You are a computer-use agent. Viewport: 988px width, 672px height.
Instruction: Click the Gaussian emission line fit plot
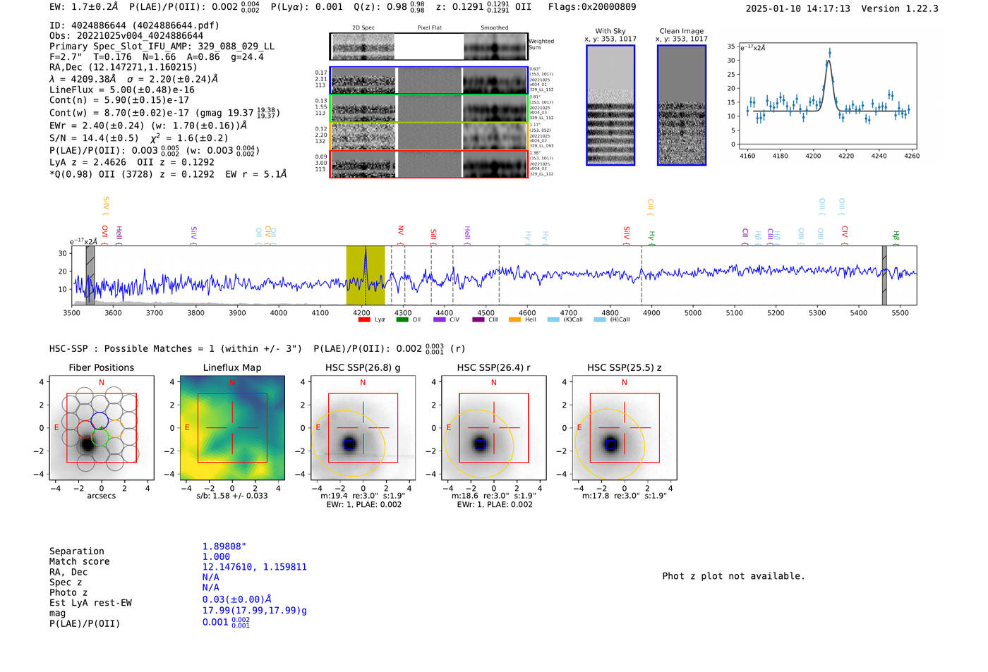point(827,95)
